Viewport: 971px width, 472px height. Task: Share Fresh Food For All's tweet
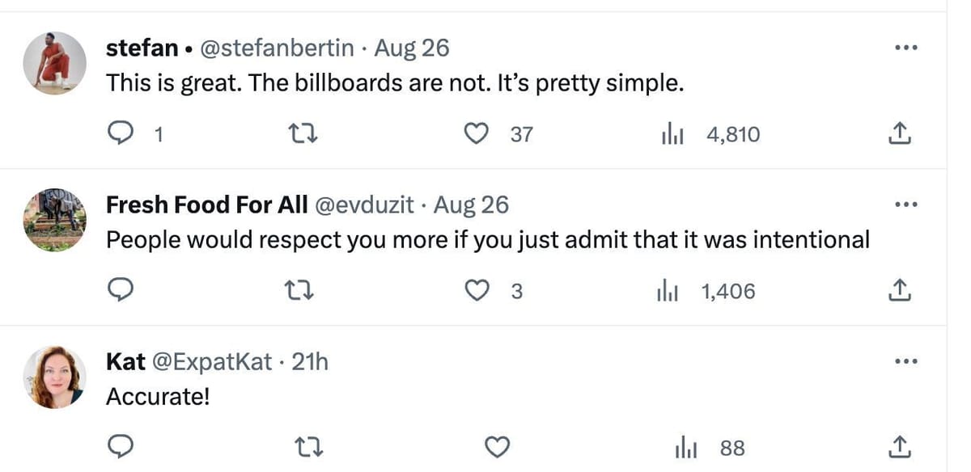[x=900, y=291]
